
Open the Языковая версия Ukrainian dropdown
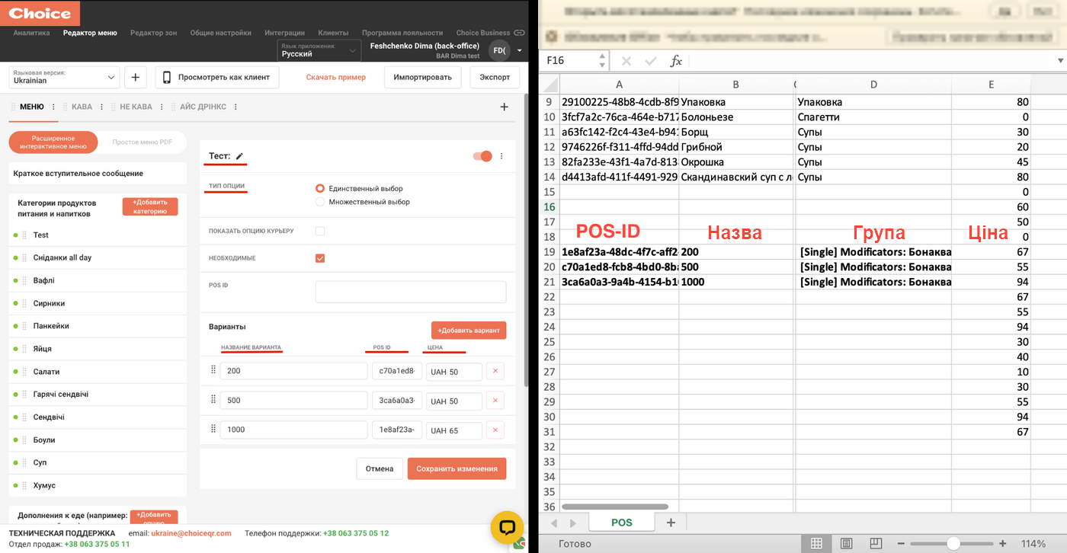(x=65, y=77)
